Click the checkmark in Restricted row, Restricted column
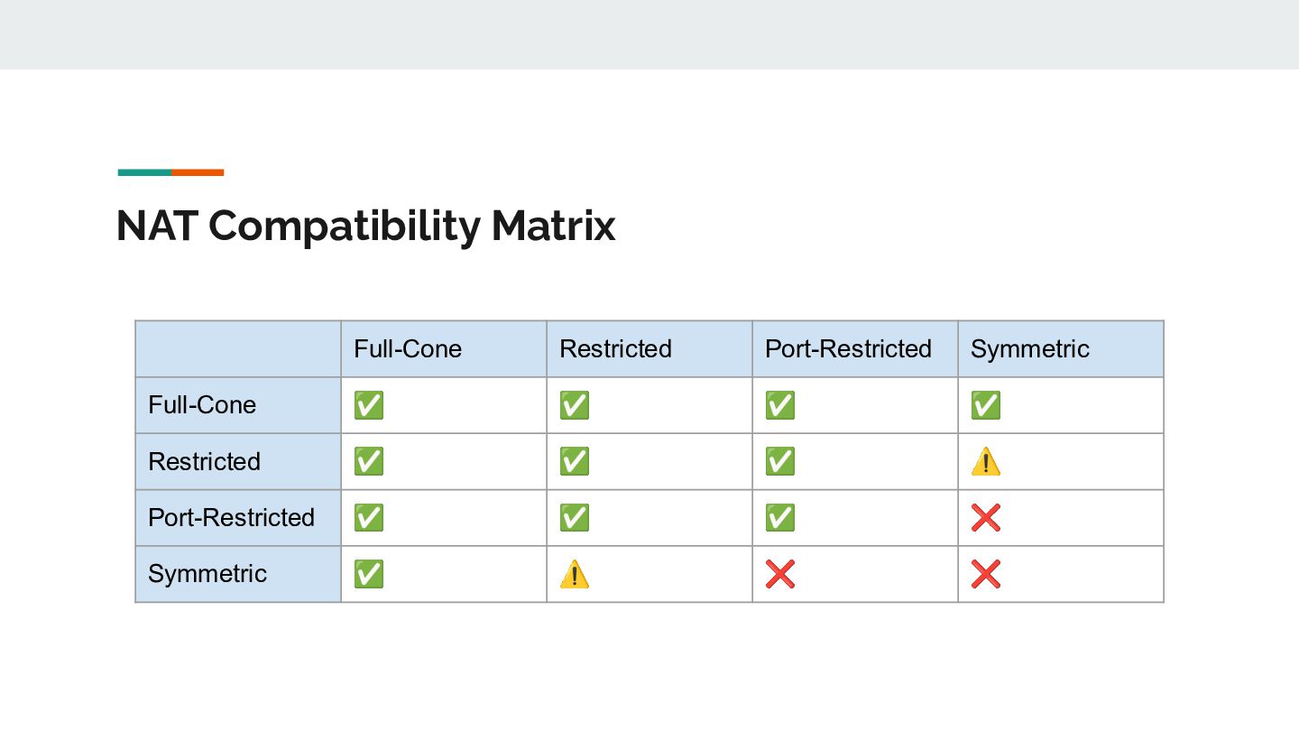This screenshot has height=731, width=1299. tap(574, 462)
